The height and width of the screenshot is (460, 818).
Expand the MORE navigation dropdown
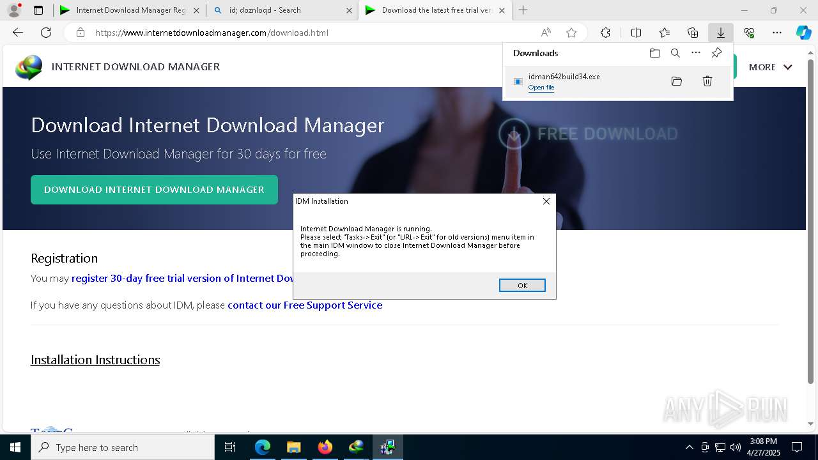click(770, 66)
